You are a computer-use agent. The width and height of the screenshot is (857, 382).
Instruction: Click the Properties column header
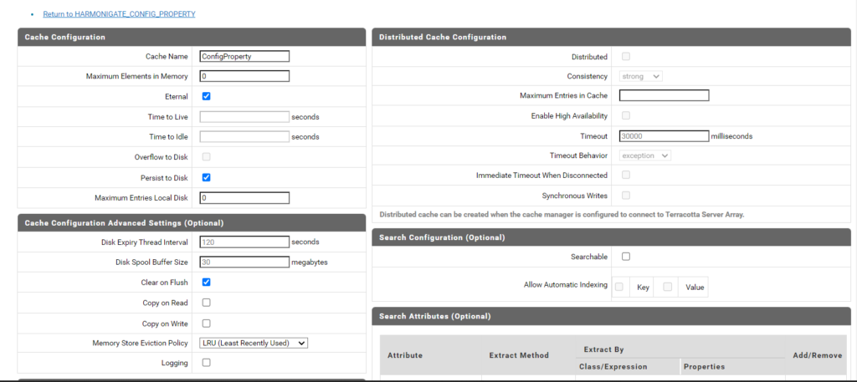click(x=704, y=367)
